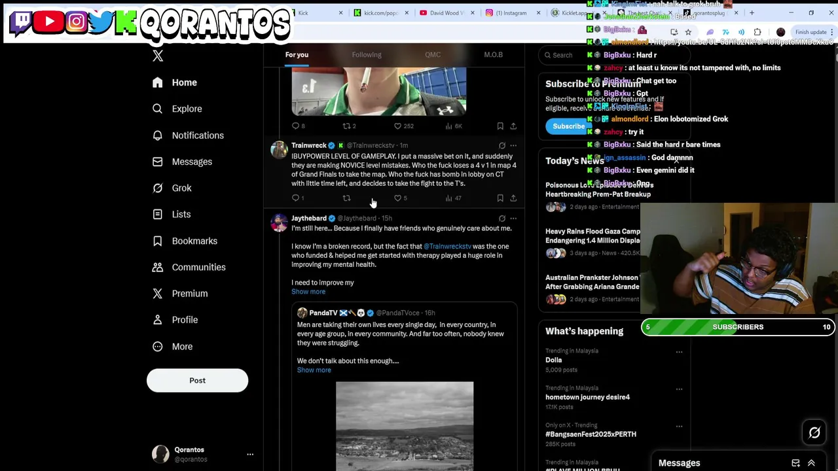This screenshot has width=838, height=471.
Task: Bookmark the top video post
Action: click(x=500, y=126)
